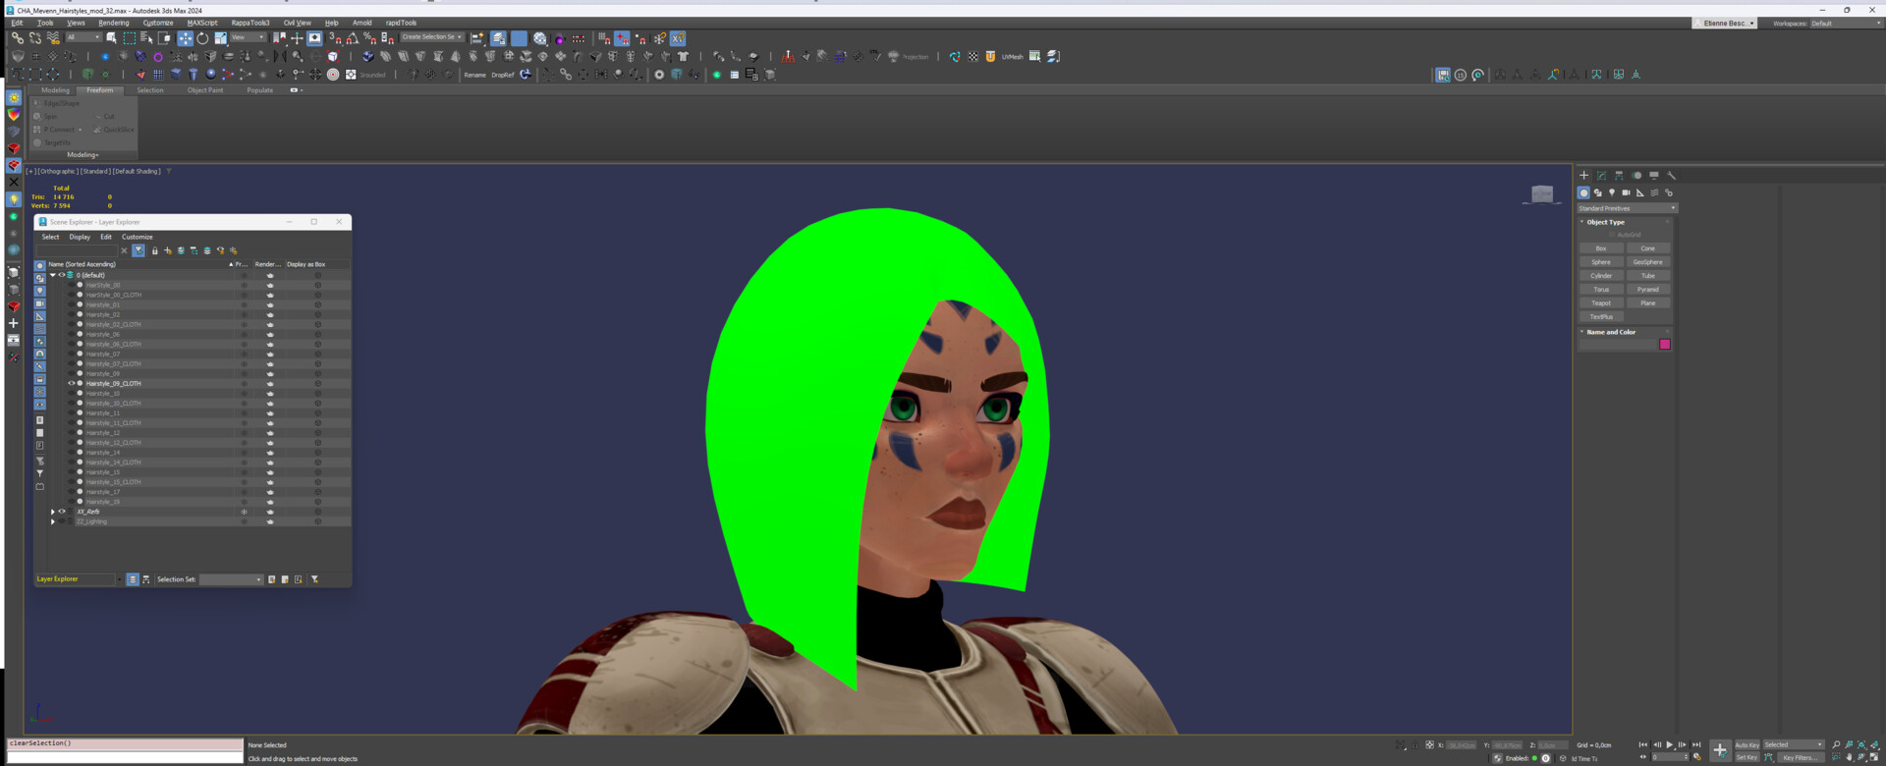Click the Auto Key button

coord(1747,745)
